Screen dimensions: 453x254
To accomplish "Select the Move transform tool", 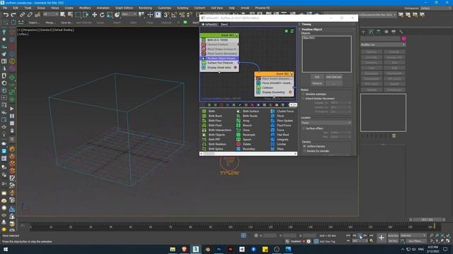I will pyautogui.click(x=94, y=15).
